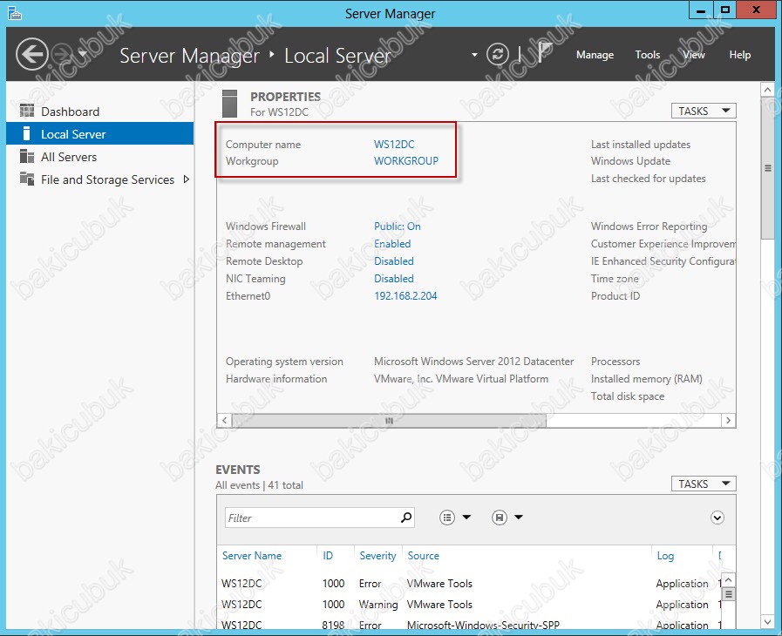Click the Properties scroll right arrow

(x=728, y=421)
